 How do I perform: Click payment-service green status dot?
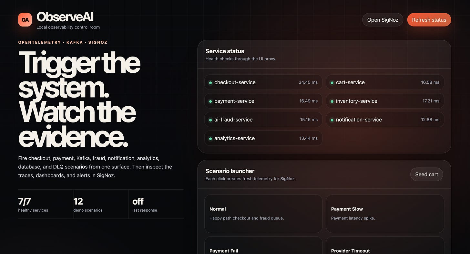[x=210, y=101]
